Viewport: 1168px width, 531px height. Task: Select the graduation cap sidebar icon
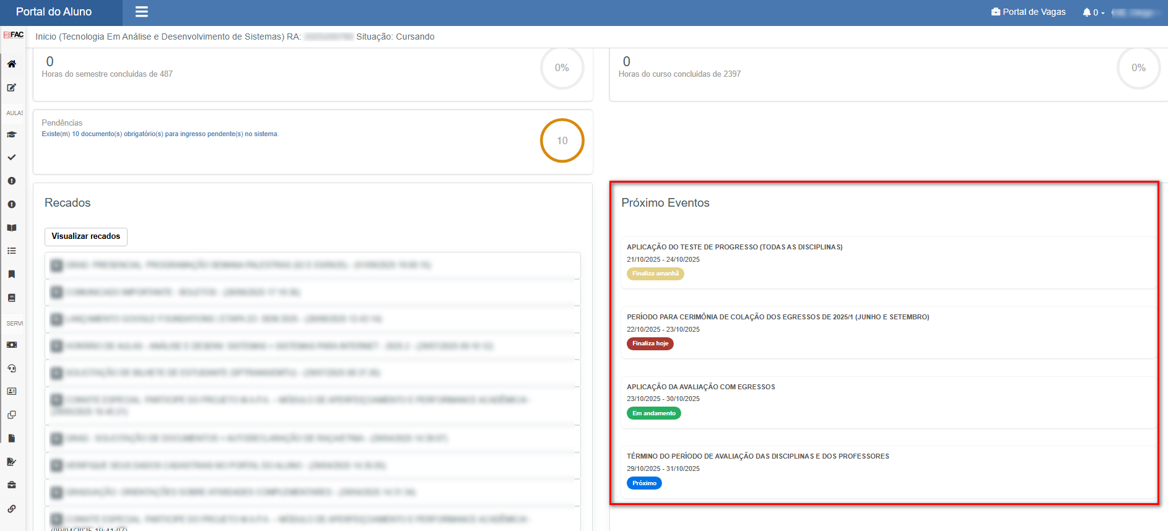pyautogui.click(x=12, y=134)
